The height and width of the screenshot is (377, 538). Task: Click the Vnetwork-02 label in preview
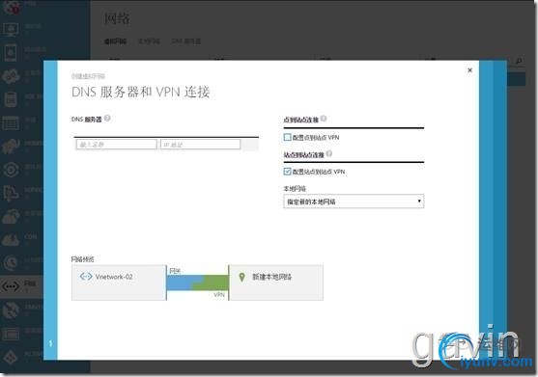(x=114, y=277)
